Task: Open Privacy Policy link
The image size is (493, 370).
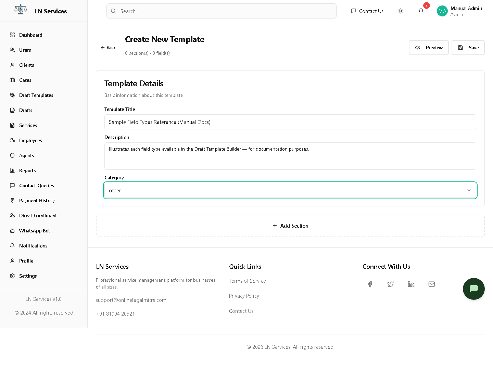Action: tap(244, 296)
